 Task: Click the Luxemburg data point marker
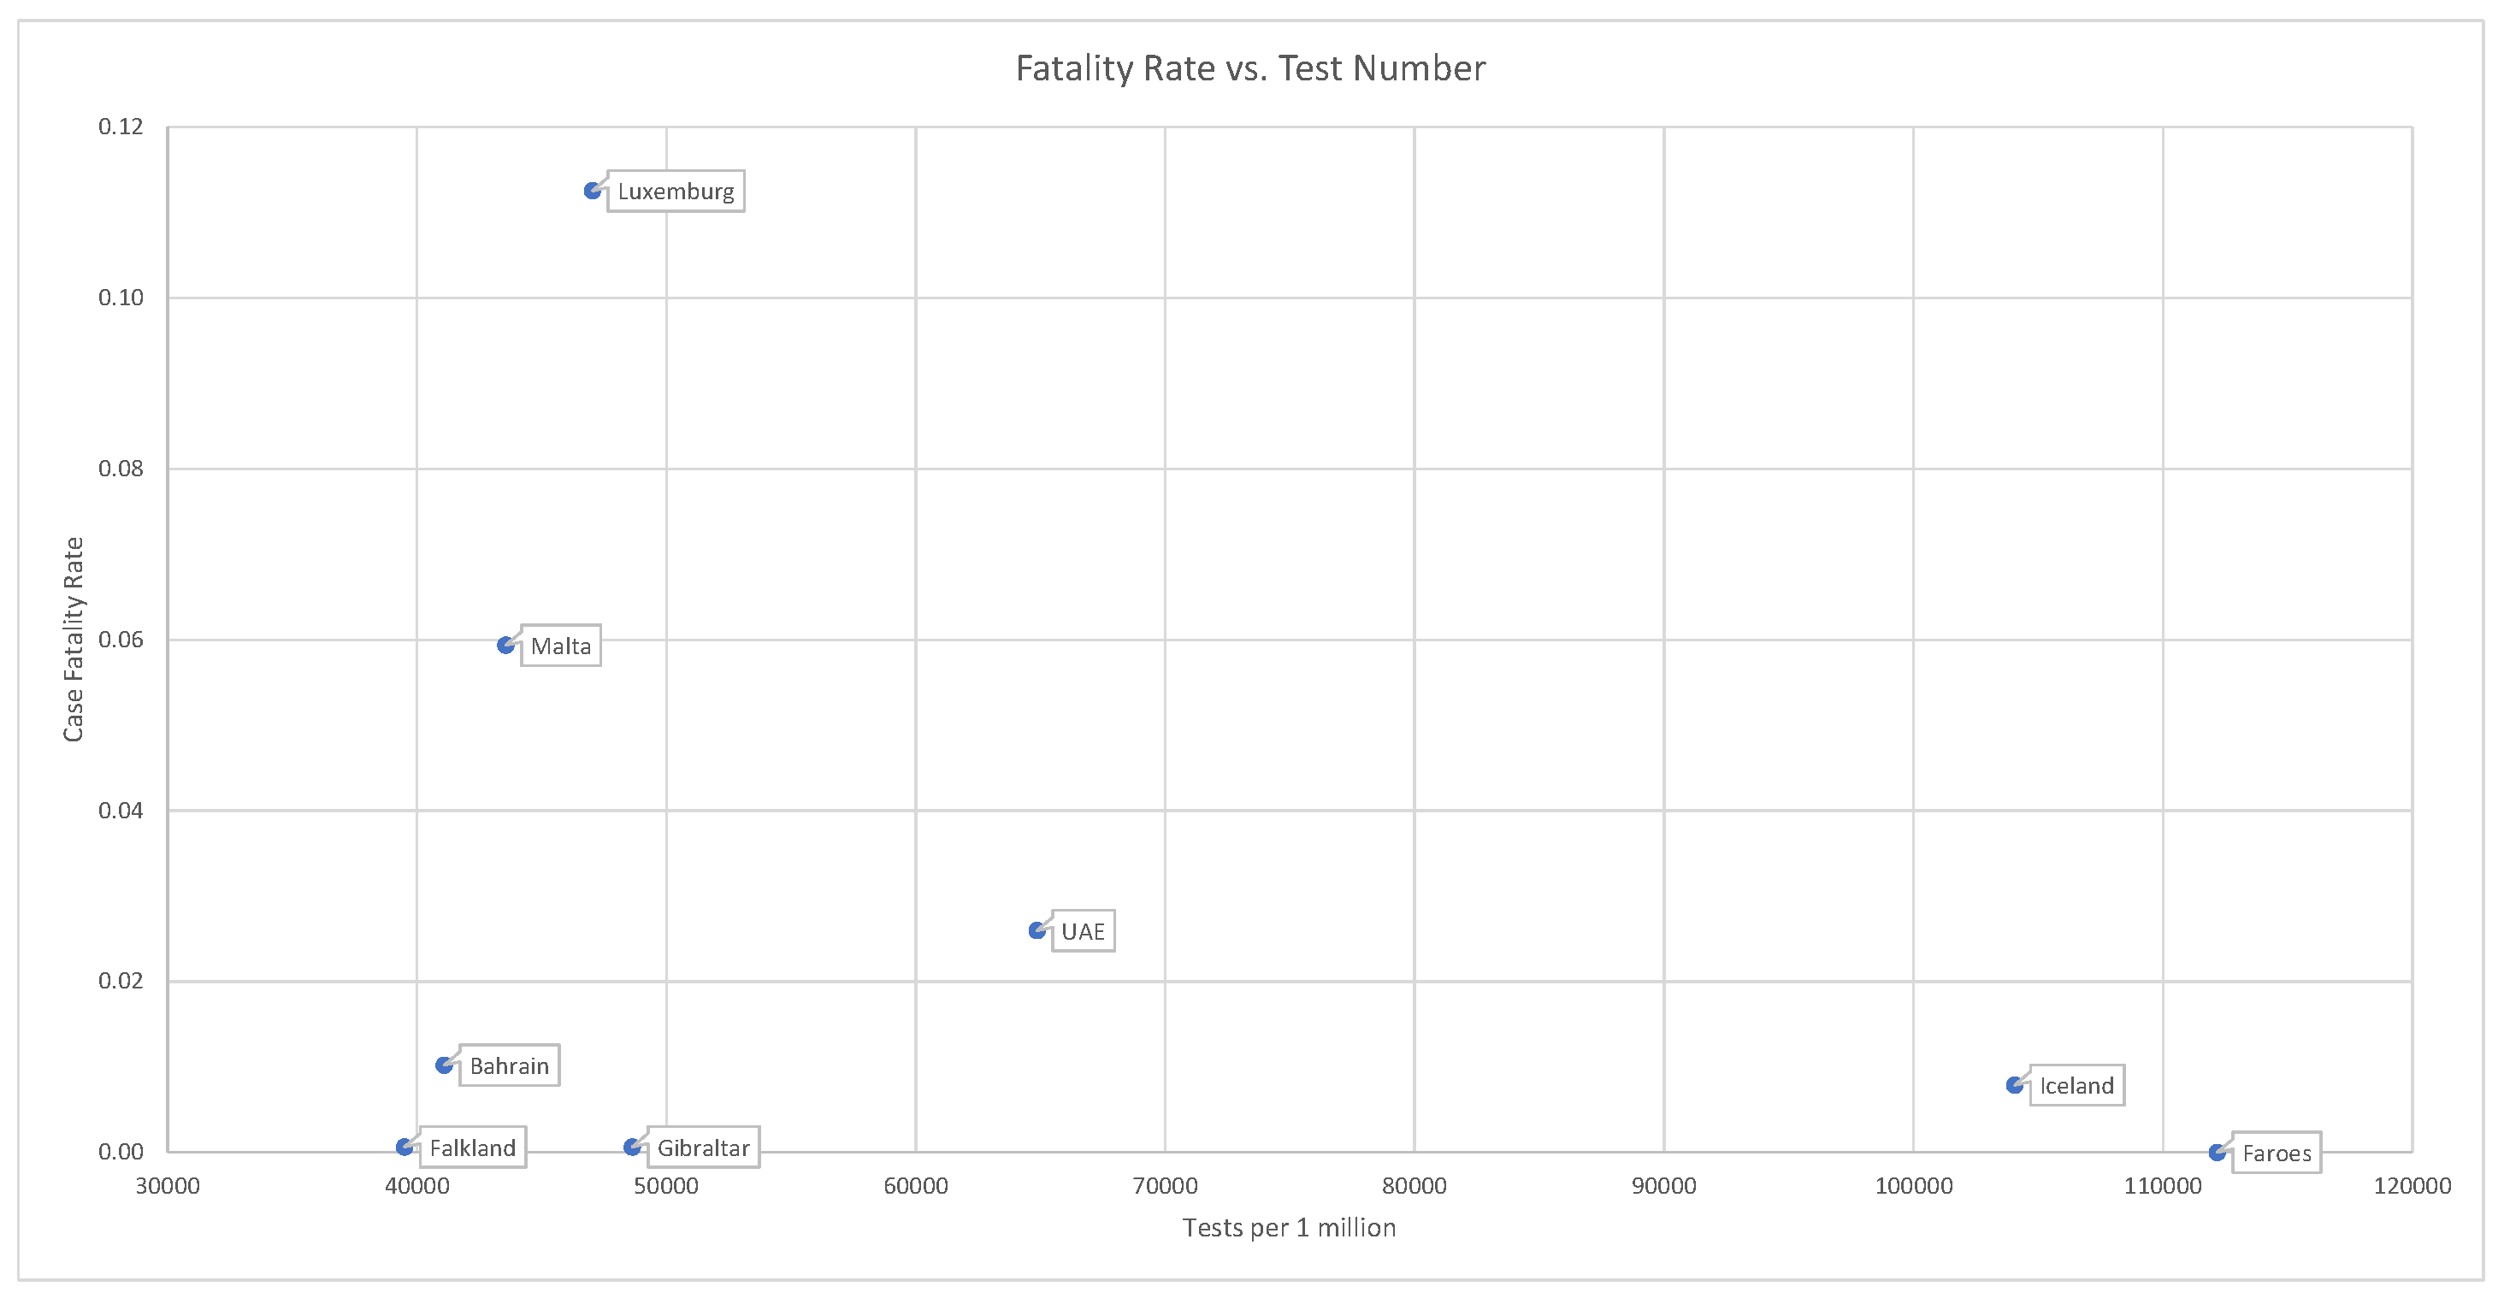tap(592, 191)
